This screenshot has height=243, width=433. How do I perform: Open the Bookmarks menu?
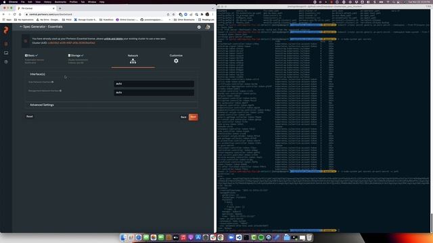point(60,2)
